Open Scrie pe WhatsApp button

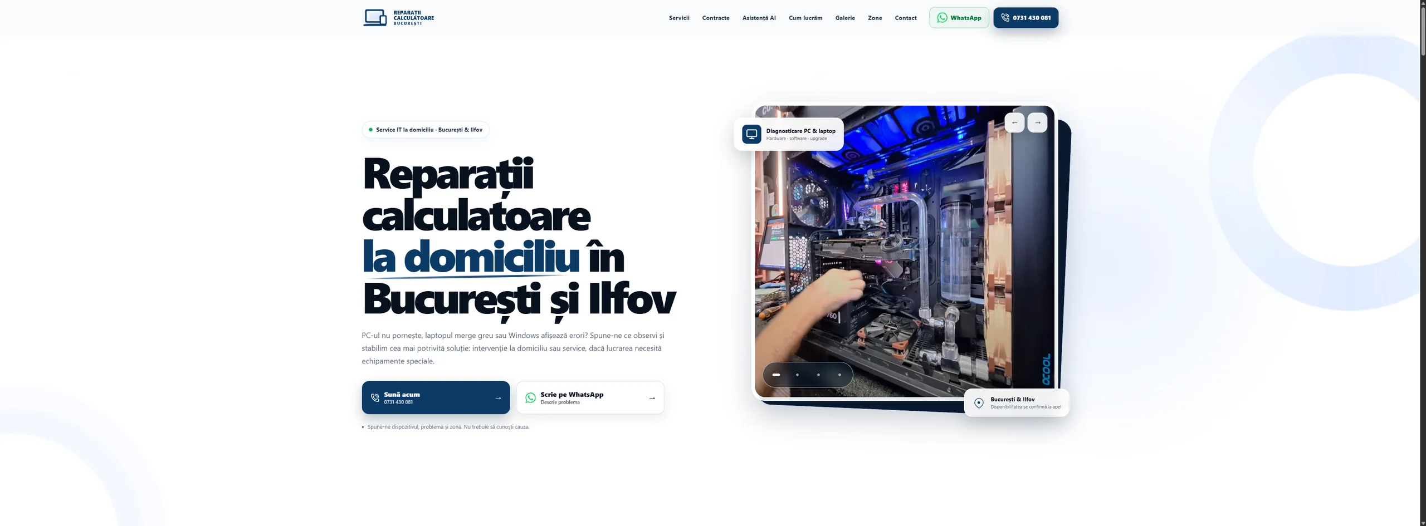590,397
